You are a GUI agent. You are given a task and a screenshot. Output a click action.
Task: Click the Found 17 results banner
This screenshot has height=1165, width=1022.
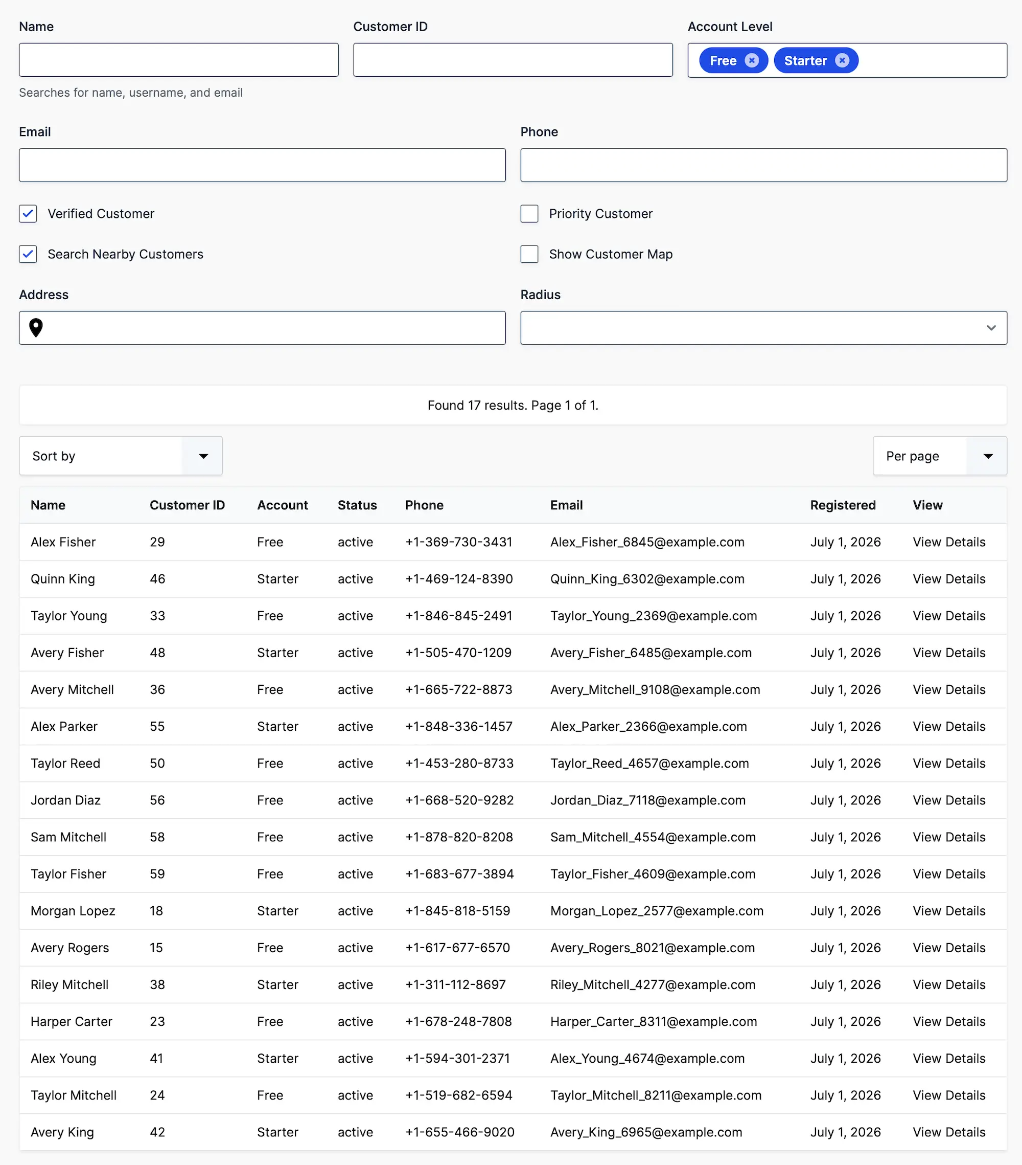click(x=513, y=405)
